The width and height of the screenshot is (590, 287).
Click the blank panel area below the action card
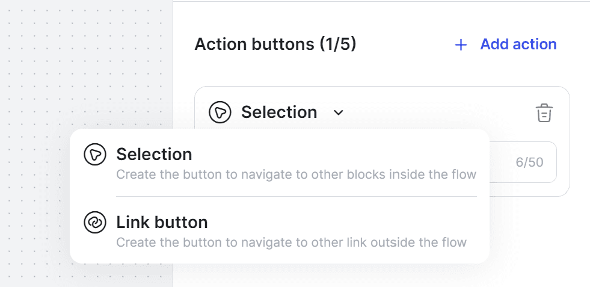tap(538, 241)
